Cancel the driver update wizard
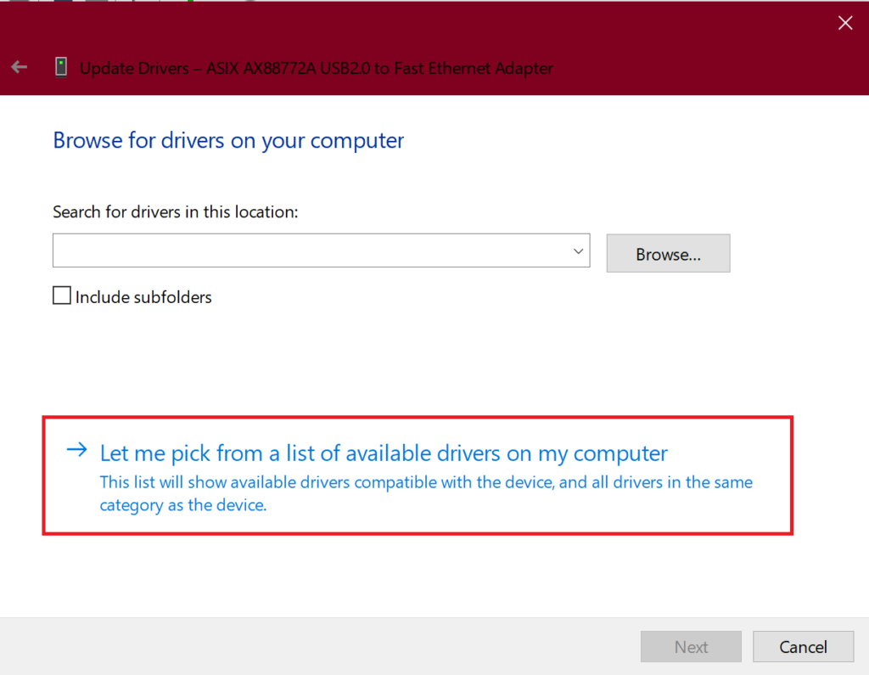The image size is (869, 675). pos(803,647)
